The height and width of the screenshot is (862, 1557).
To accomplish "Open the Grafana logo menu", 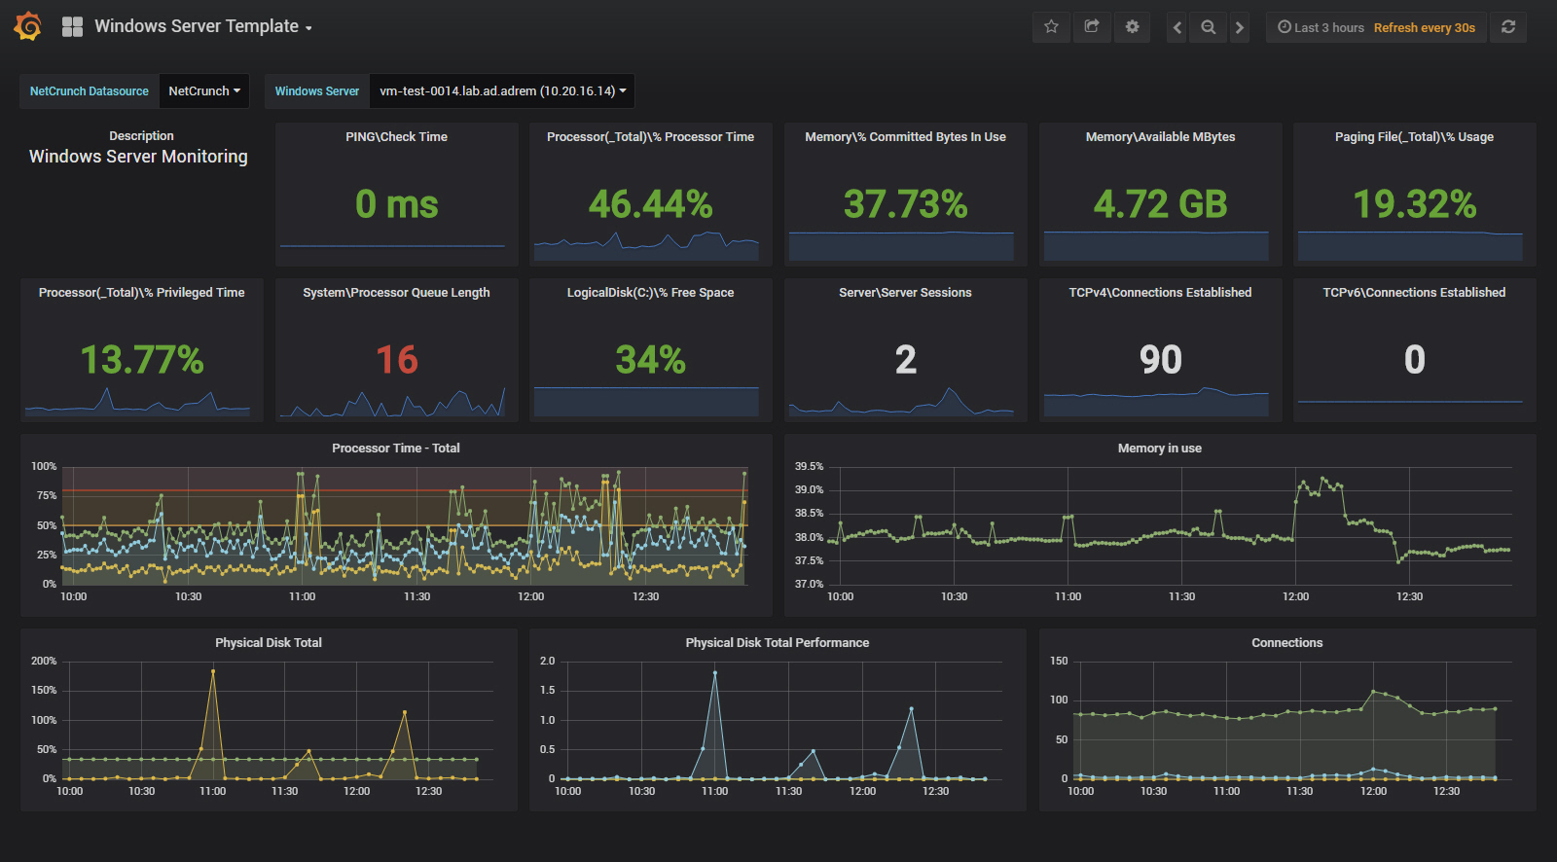I will click(28, 26).
